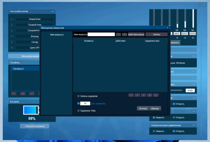The width and height of the screenshot is (210, 142).
Task: Click the battery level indicator icon
Action: 31,110
